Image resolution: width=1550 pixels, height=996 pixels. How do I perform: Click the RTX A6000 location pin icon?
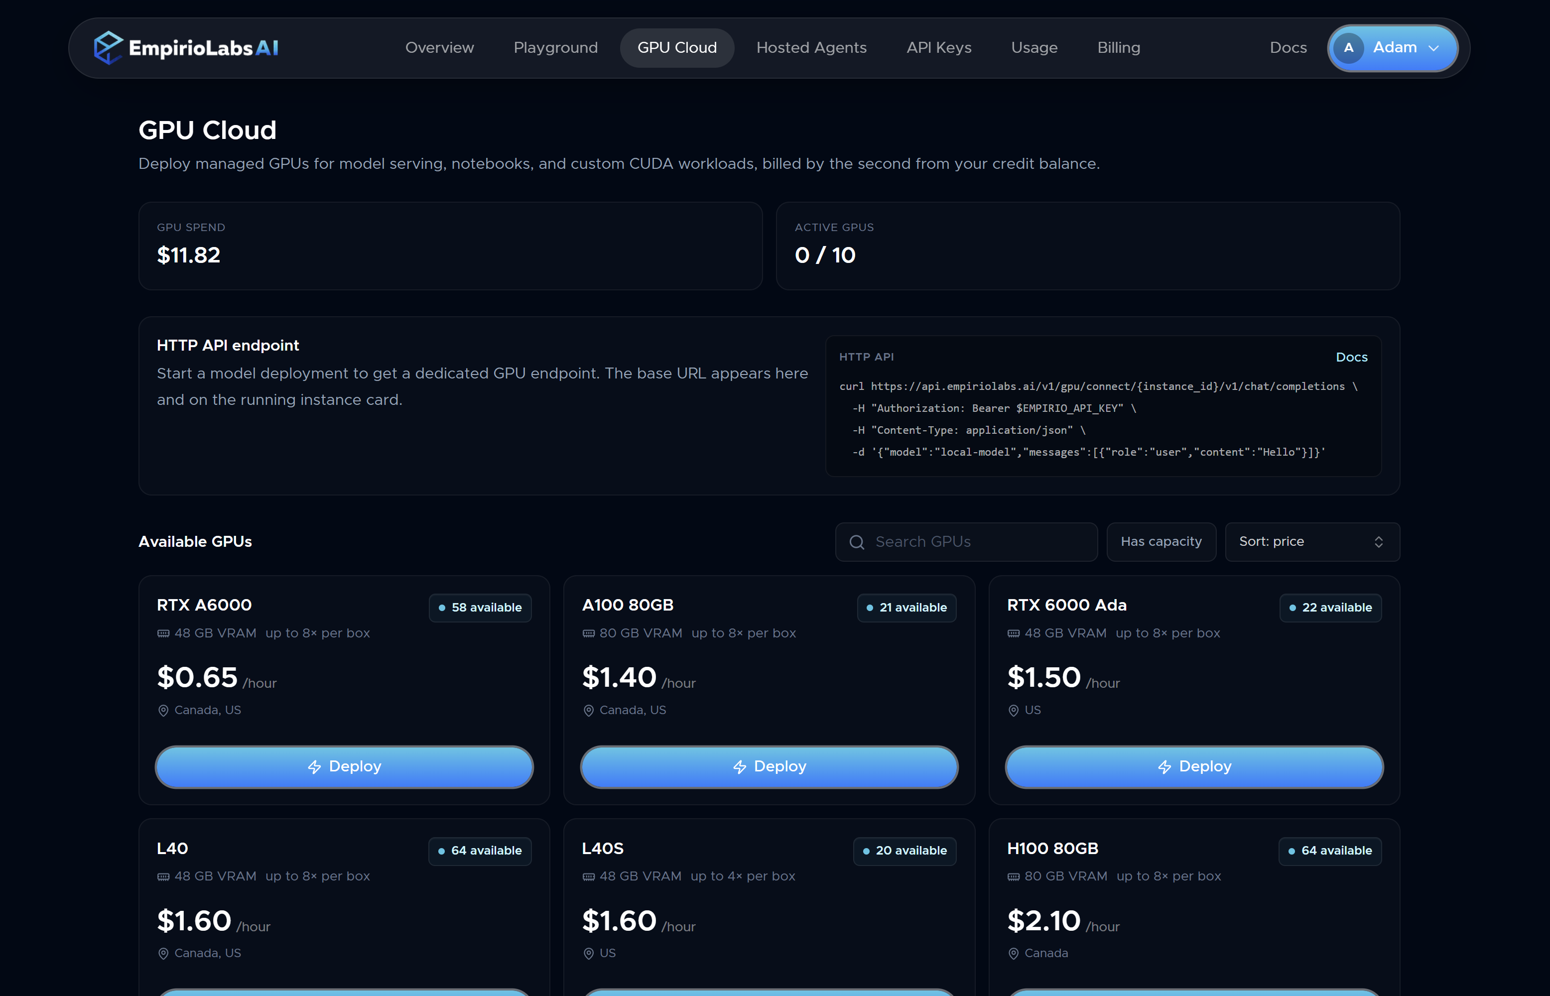[x=163, y=711]
